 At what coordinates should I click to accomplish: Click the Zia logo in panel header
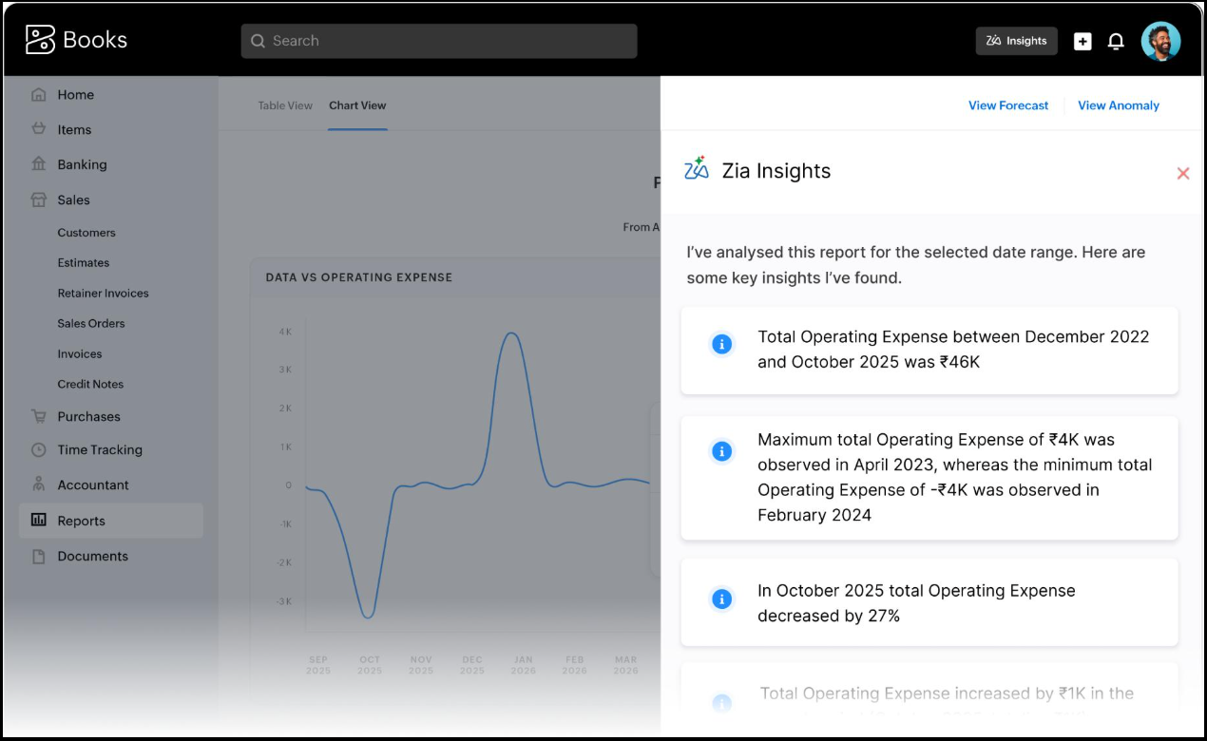[697, 168]
